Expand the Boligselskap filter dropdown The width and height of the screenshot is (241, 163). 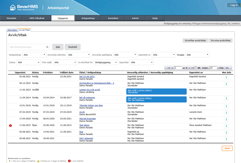point(34,55)
